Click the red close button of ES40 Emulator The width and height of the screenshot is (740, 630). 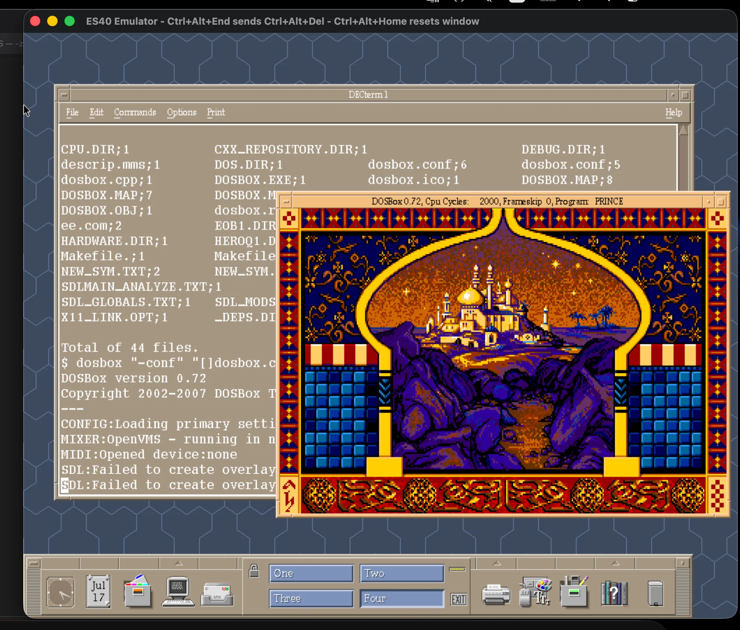click(x=35, y=21)
